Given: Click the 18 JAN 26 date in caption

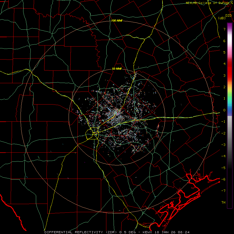Looking at the screenshot, I should click(x=165, y=232).
